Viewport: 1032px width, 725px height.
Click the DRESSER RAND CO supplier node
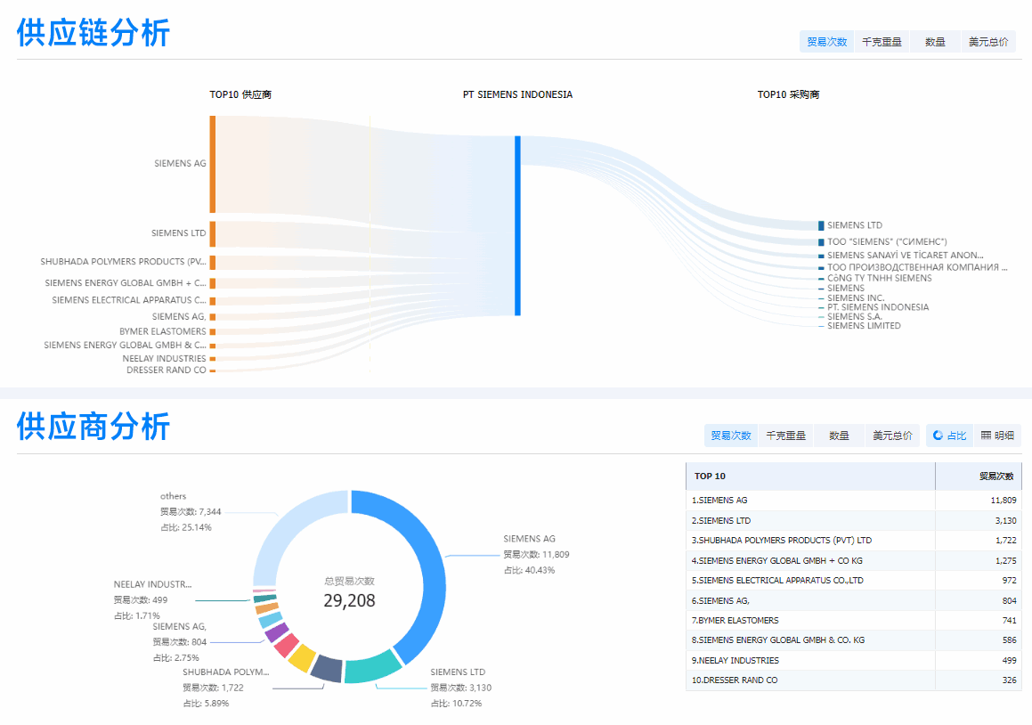(x=213, y=371)
